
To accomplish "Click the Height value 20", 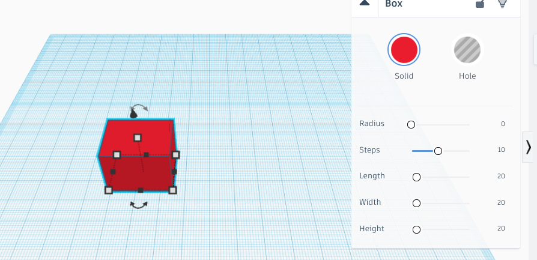I will tap(502, 229).
